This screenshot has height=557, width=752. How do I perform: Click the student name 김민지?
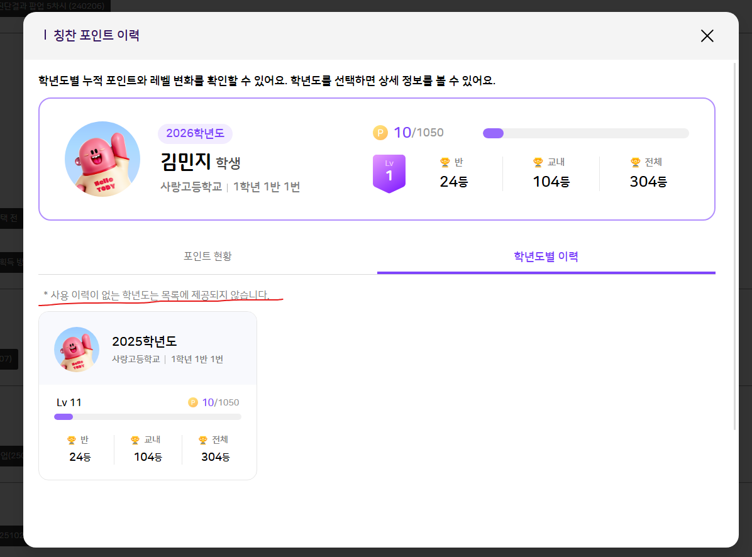pyautogui.click(x=185, y=163)
